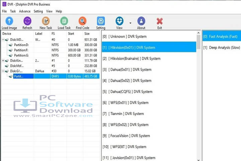Image resolution: width=241 pixels, height=161 pixels.
Task: Click the drive icon beside Partition:G:
Action: point(11,55)
